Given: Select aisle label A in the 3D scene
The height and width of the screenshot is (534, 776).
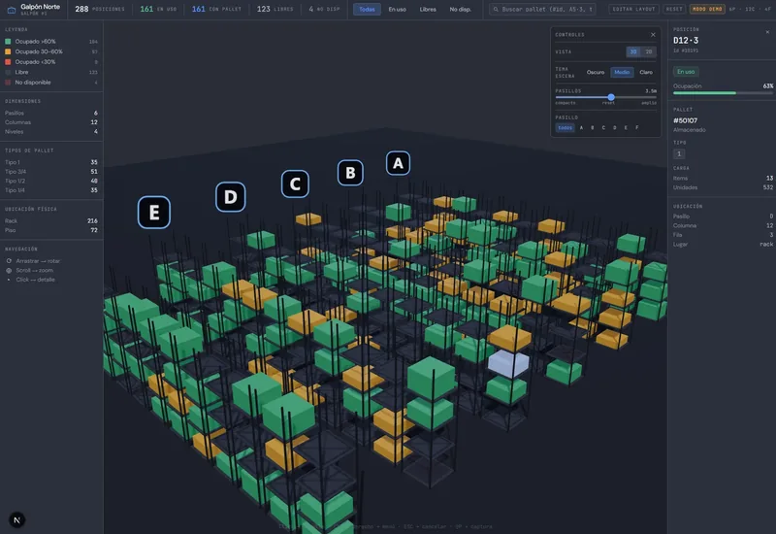Looking at the screenshot, I should pos(398,163).
